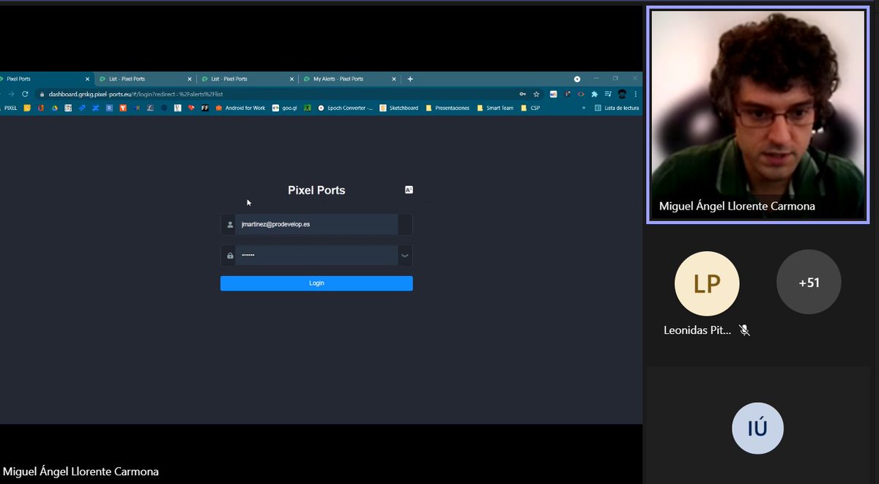The image size is (879, 484).
Task: Close the My Alerts - Pixel Ports tab
Action: point(394,79)
